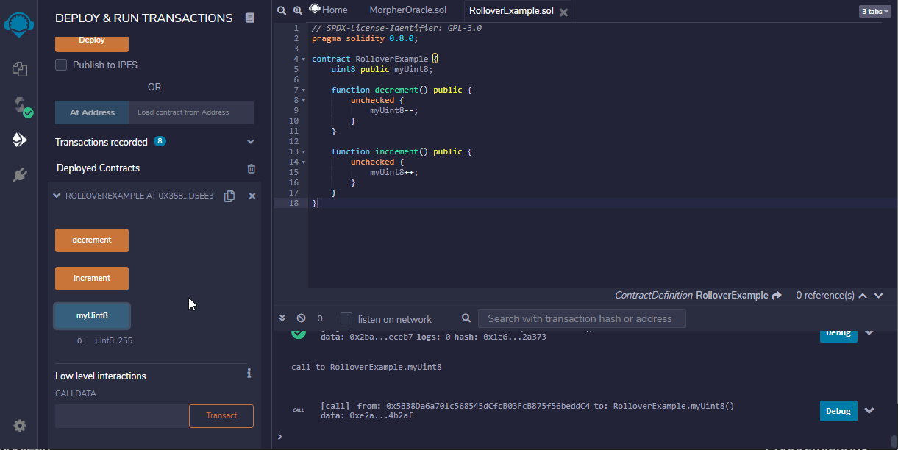Call the increment function
898x450 pixels.
pyautogui.click(x=92, y=279)
